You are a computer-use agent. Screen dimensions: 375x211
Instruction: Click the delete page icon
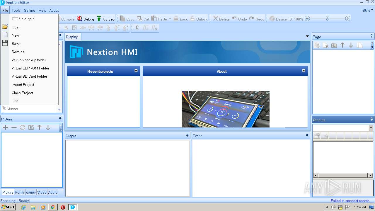tap(325, 45)
